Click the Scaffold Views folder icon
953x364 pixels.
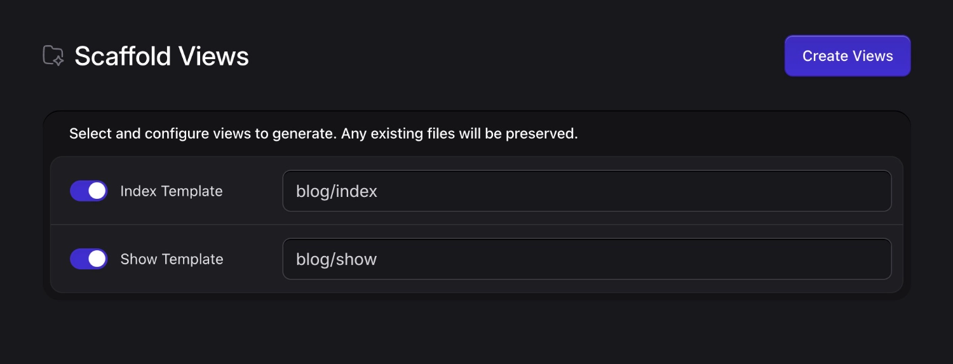click(x=53, y=56)
